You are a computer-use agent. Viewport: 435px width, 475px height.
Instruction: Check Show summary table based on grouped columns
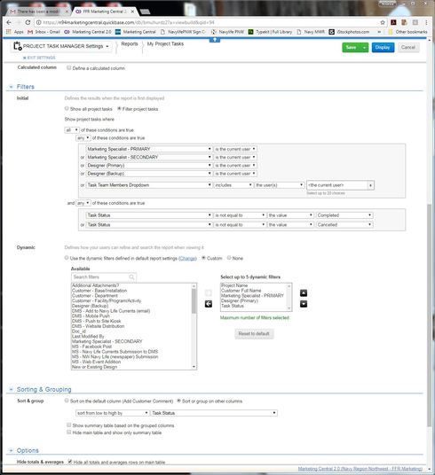(69, 425)
